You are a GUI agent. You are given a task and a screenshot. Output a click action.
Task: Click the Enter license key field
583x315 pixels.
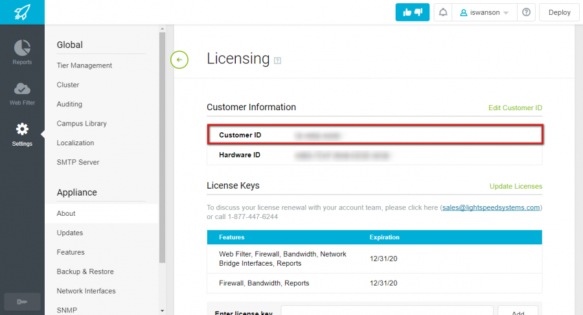coord(387,310)
